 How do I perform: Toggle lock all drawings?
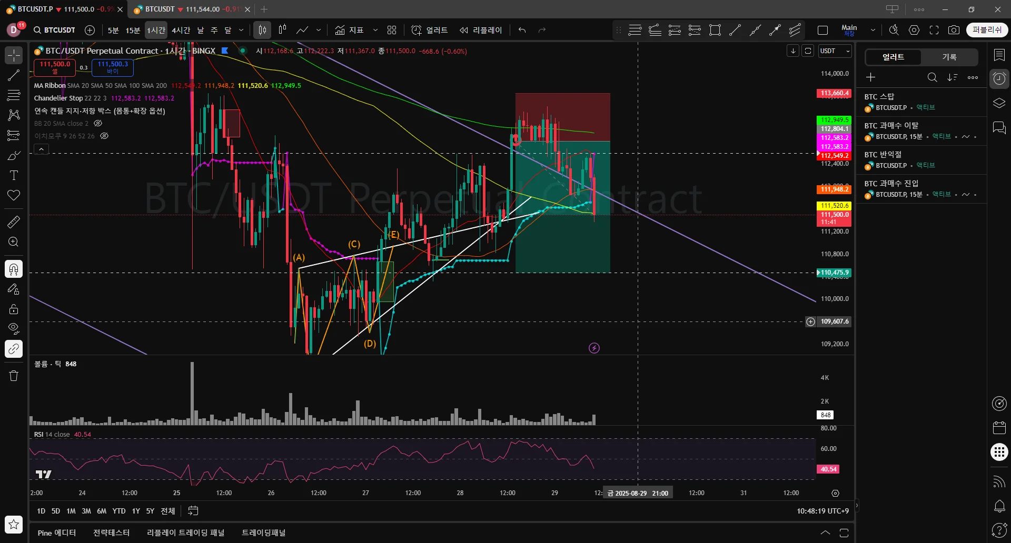click(14, 309)
